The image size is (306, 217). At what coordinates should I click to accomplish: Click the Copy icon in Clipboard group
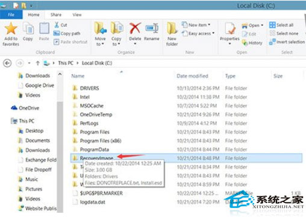[x=28, y=29]
